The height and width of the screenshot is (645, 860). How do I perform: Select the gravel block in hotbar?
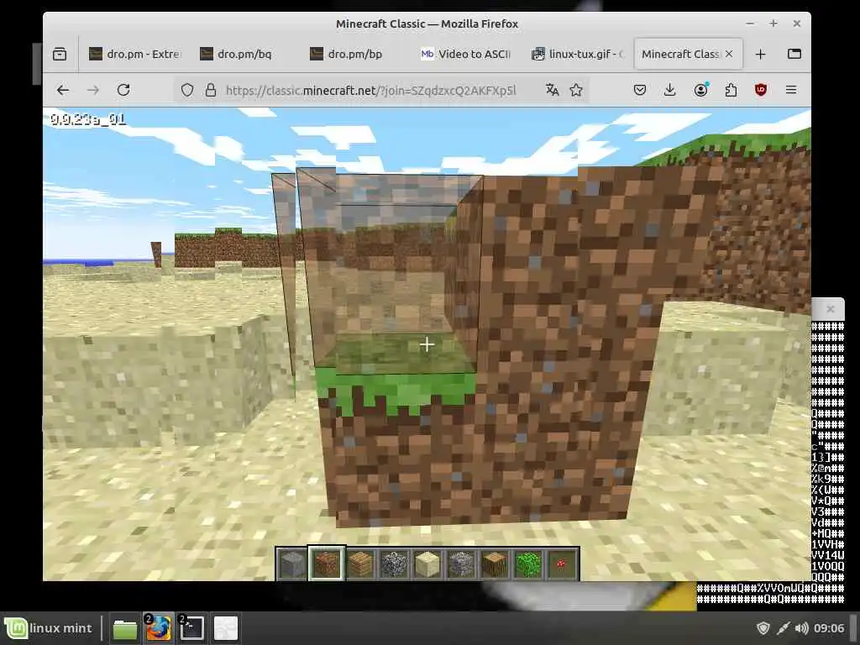coord(461,564)
